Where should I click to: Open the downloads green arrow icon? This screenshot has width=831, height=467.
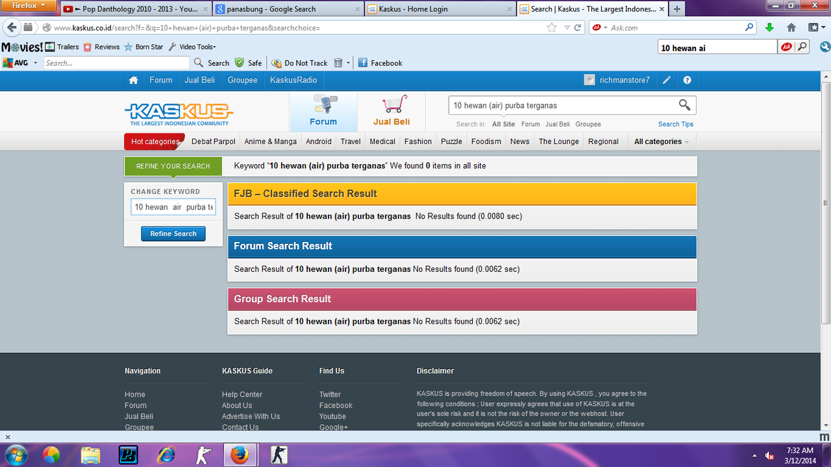point(769,27)
